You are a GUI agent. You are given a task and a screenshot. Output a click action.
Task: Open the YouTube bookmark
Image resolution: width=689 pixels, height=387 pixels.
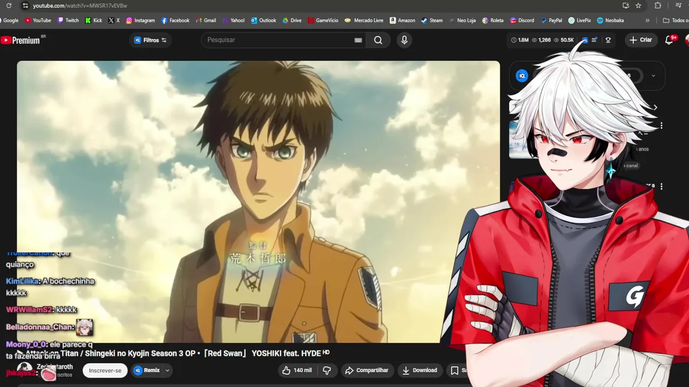click(x=37, y=20)
